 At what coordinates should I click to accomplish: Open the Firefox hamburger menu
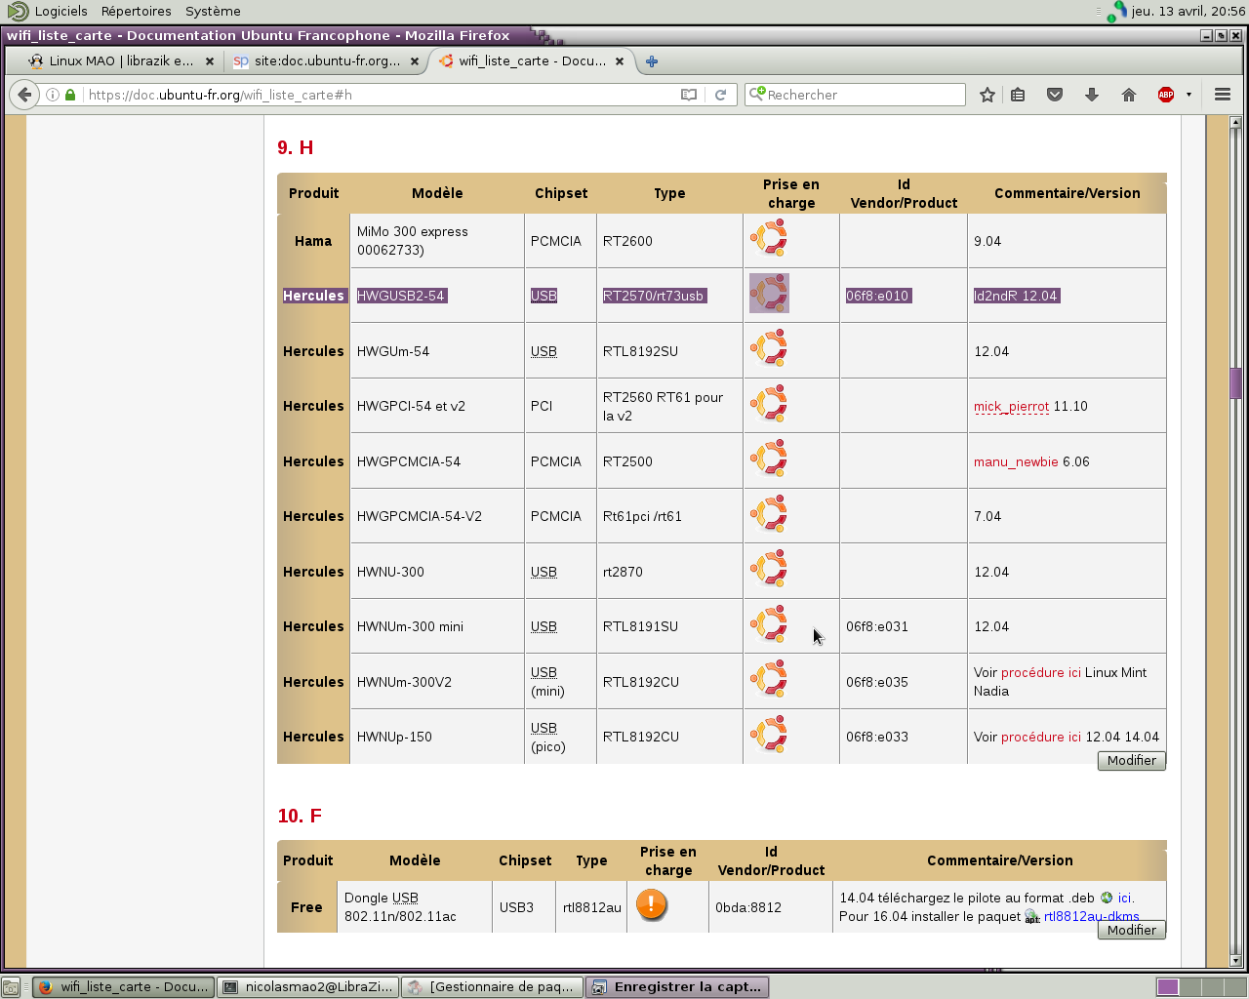click(x=1222, y=95)
